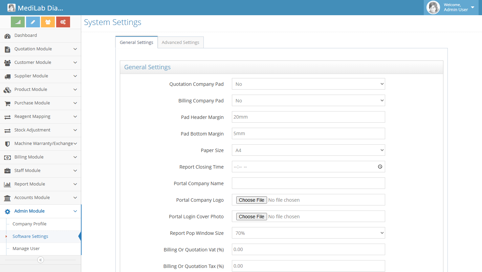Open Quotation Company Pad dropdown

[308, 84]
